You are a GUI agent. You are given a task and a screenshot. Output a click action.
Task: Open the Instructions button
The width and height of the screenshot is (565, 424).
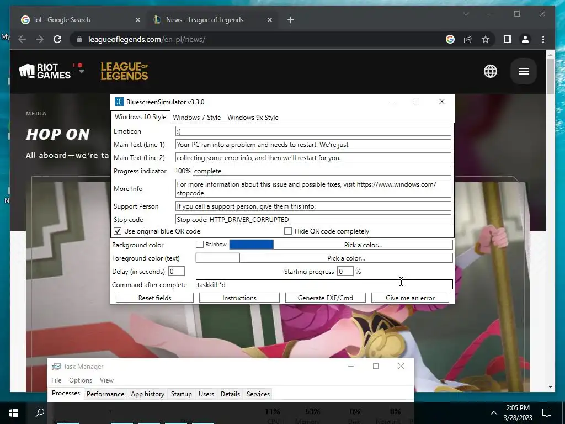(239, 298)
